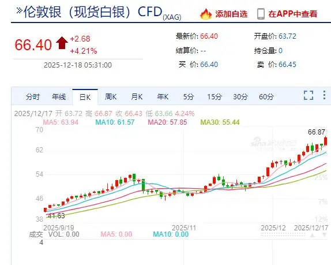Click the phone icon beside 在APP中查看
Viewport: 331px width, 265px height.
pos(261,14)
